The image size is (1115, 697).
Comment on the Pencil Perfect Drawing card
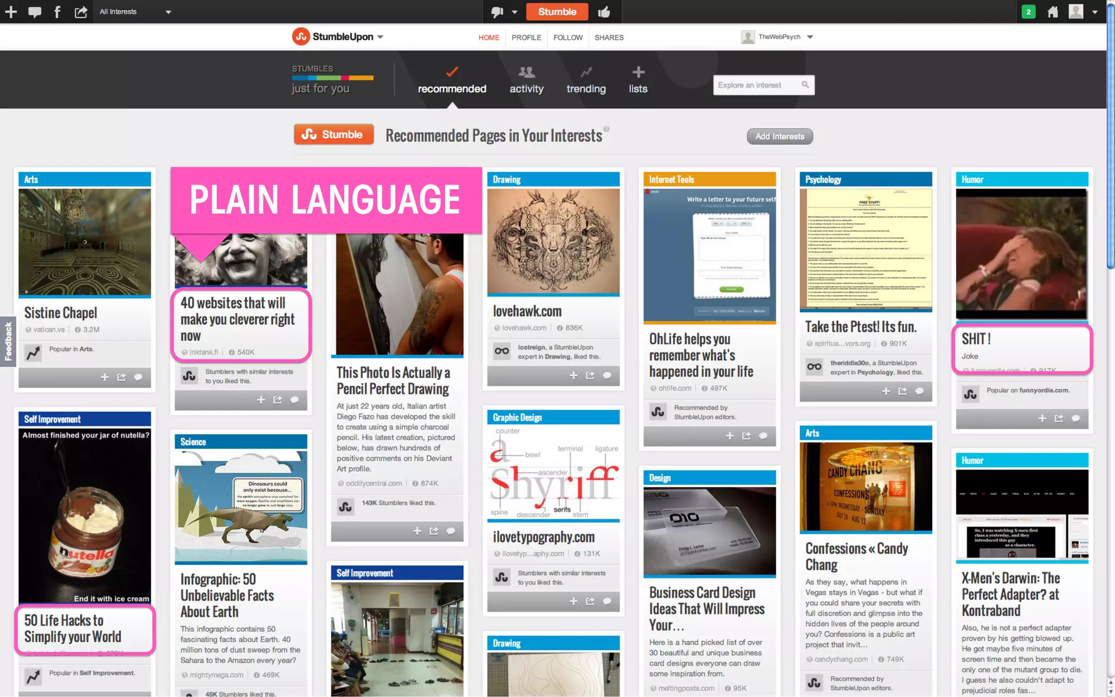(x=451, y=531)
